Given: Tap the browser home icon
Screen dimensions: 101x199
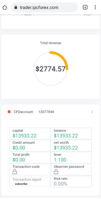Looking at the screenshot, I should coord(5,7).
